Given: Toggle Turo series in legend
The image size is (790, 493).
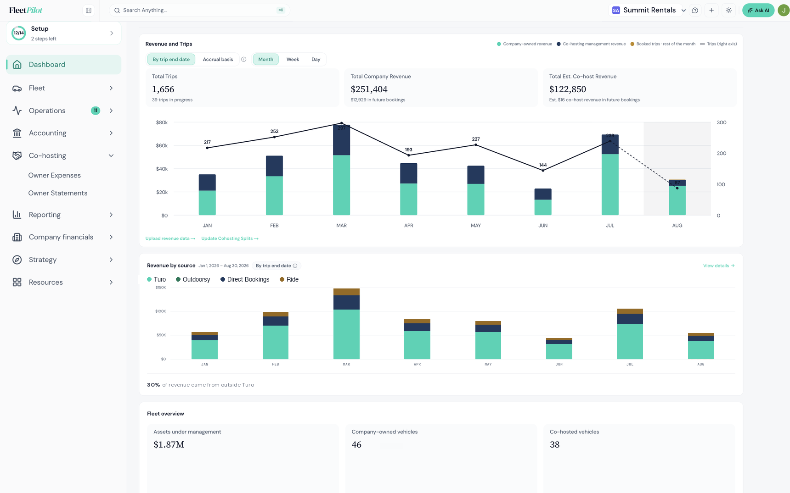Looking at the screenshot, I should [156, 279].
